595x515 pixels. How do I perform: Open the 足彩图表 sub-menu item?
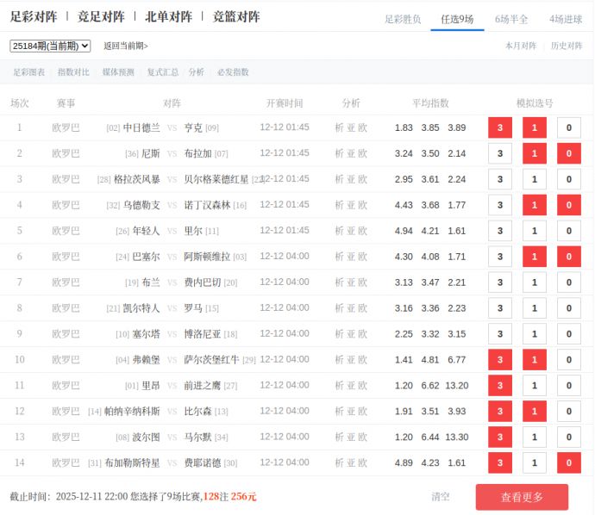click(28, 72)
